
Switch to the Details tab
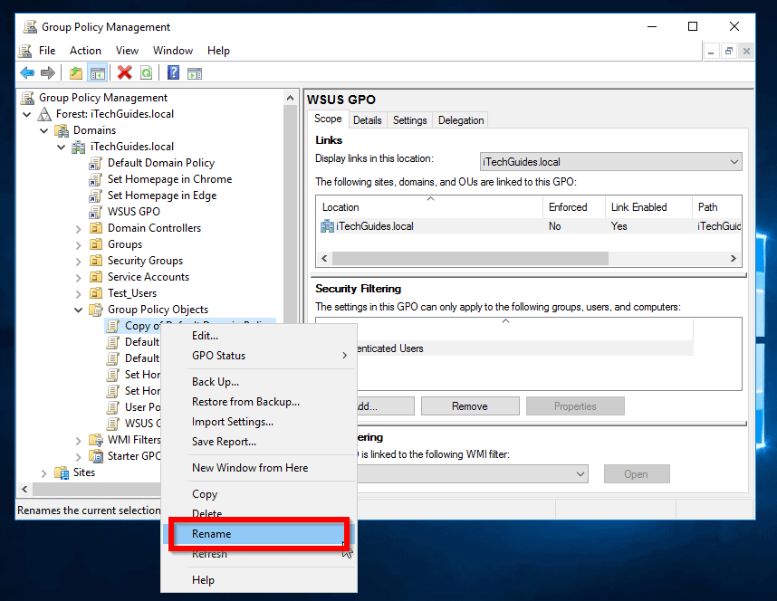[x=367, y=120]
